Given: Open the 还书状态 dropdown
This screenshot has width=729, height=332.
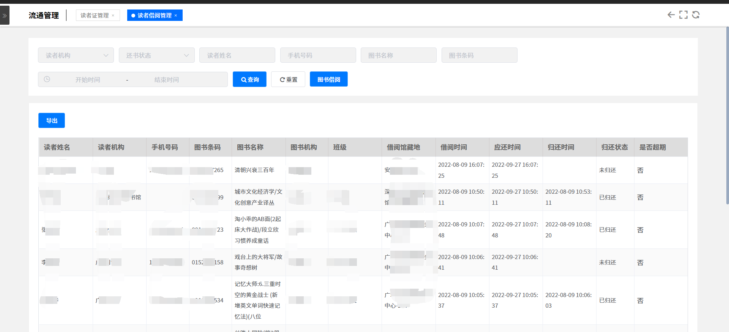Looking at the screenshot, I should pos(156,55).
